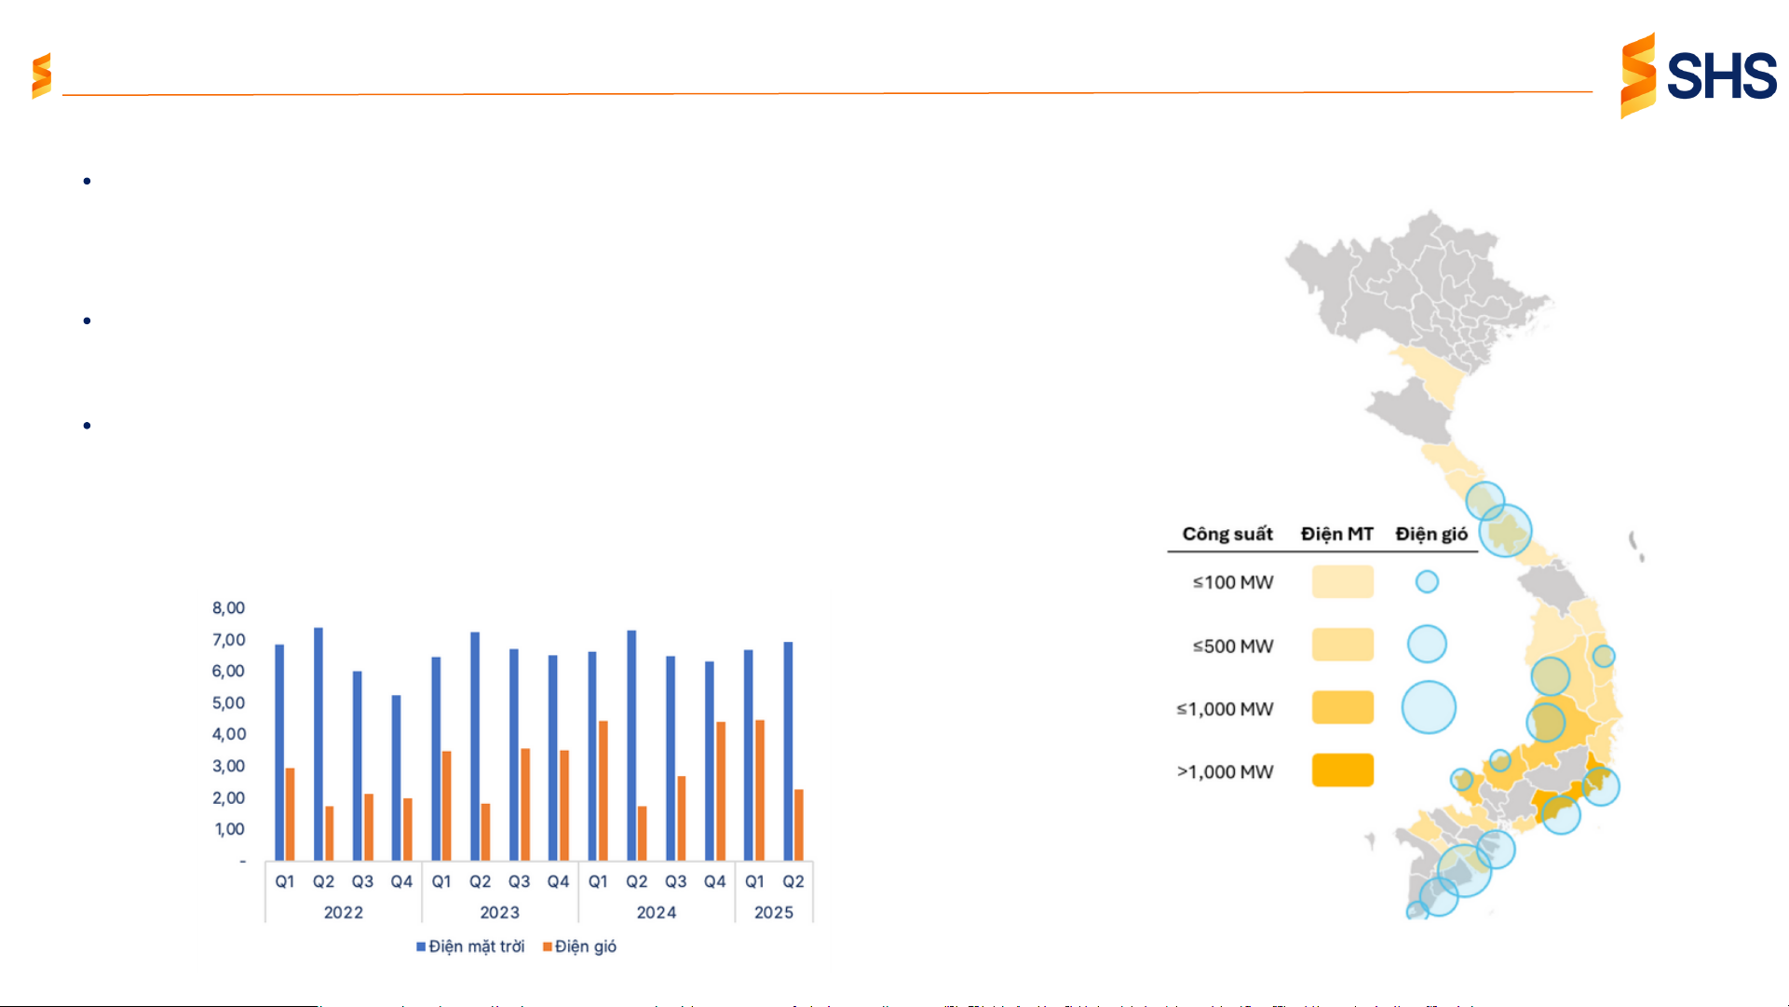Click the Công suất legend column header
The height and width of the screenshot is (1007, 1789).
click(1227, 534)
